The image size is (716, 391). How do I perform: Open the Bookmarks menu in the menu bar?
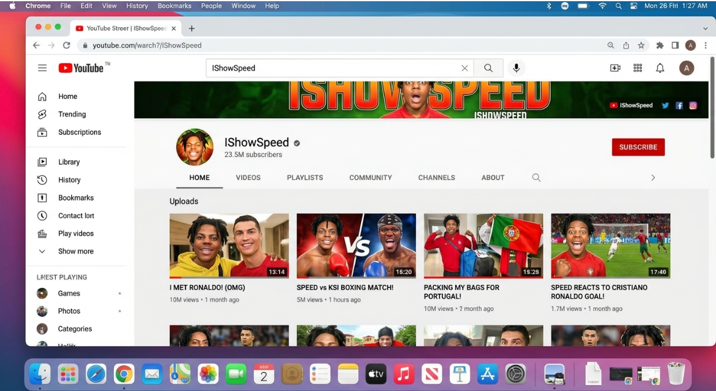point(174,6)
